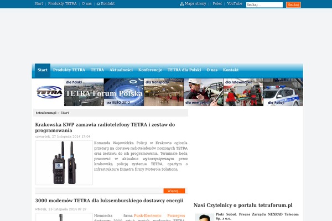This screenshot has height=221, width=332.
Task: Open Kontakt link in top bar
Action: (x=108, y=4)
